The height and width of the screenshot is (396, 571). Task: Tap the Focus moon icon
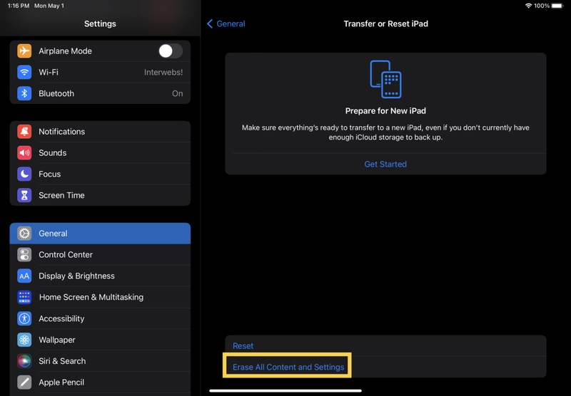click(24, 174)
